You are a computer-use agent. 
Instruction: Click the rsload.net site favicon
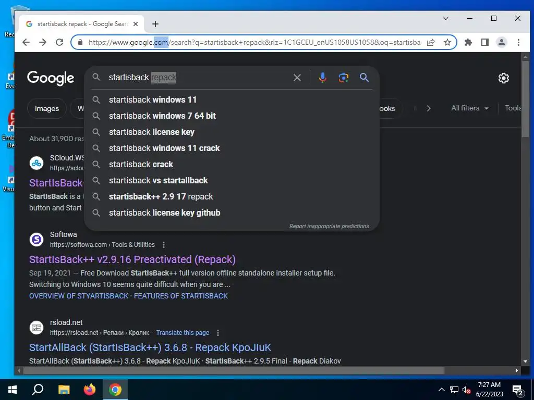(37, 328)
